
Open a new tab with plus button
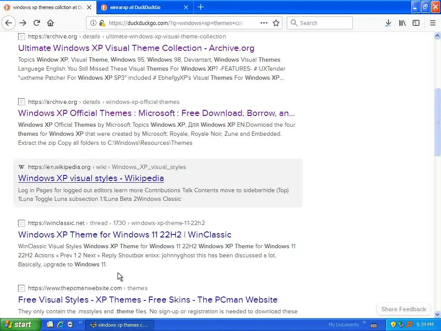pos(201,7)
